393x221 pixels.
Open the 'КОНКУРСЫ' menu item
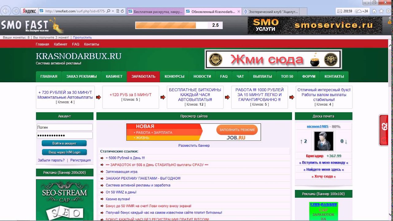click(174, 77)
